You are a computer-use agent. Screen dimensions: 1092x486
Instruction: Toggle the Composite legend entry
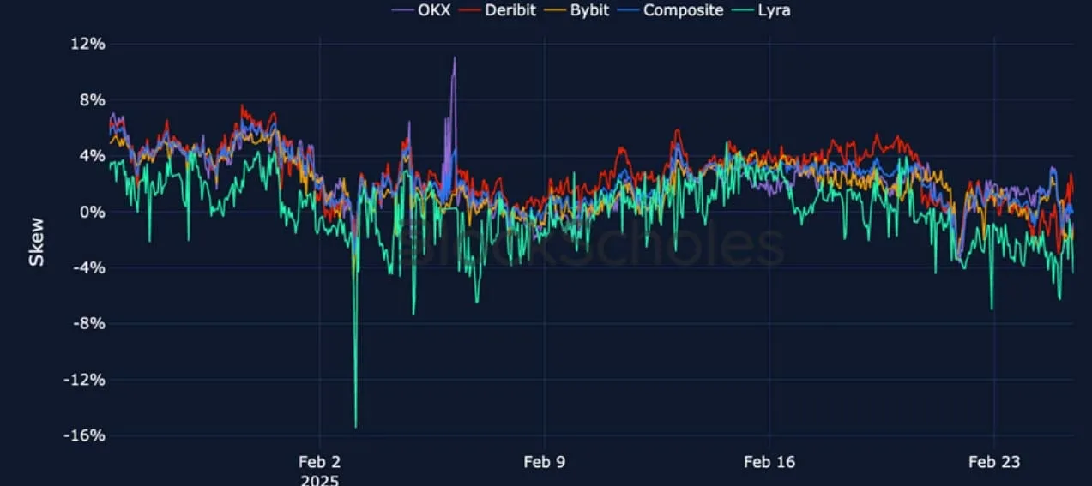pyautogui.click(x=670, y=10)
